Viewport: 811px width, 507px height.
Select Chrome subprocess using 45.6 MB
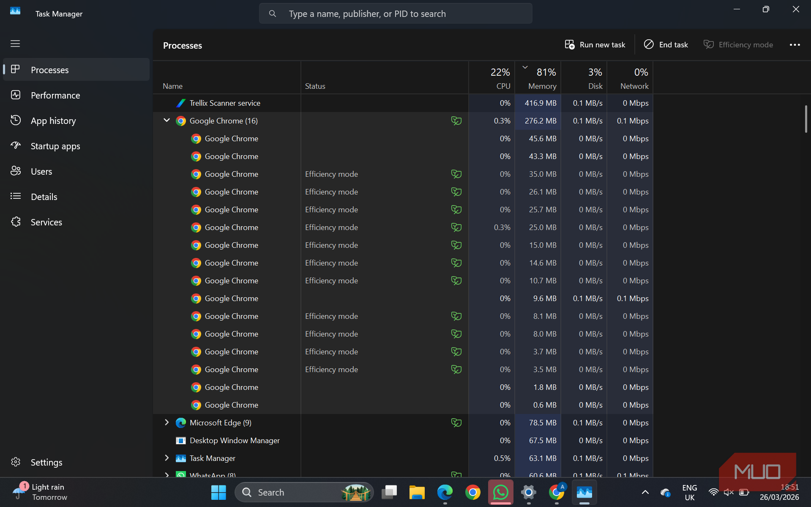pos(403,138)
